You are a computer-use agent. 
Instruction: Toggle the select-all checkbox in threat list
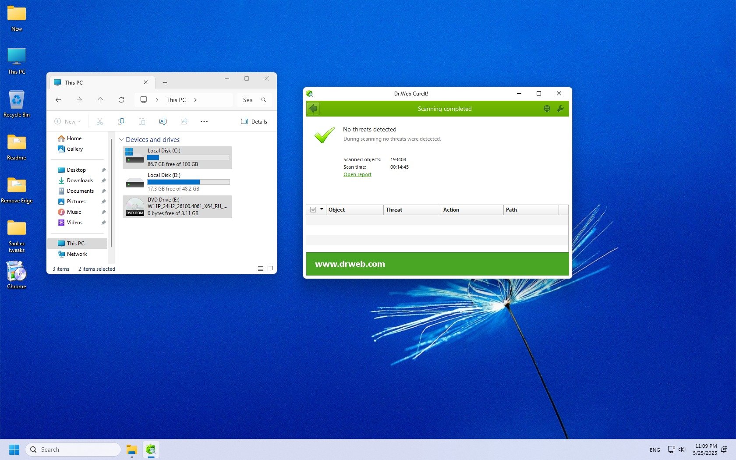(313, 210)
